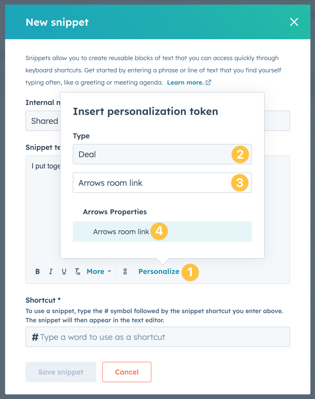Image resolution: width=315 pixels, height=399 pixels.
Task: Click the disabled Save snippet button
Action: click(61, 372)
